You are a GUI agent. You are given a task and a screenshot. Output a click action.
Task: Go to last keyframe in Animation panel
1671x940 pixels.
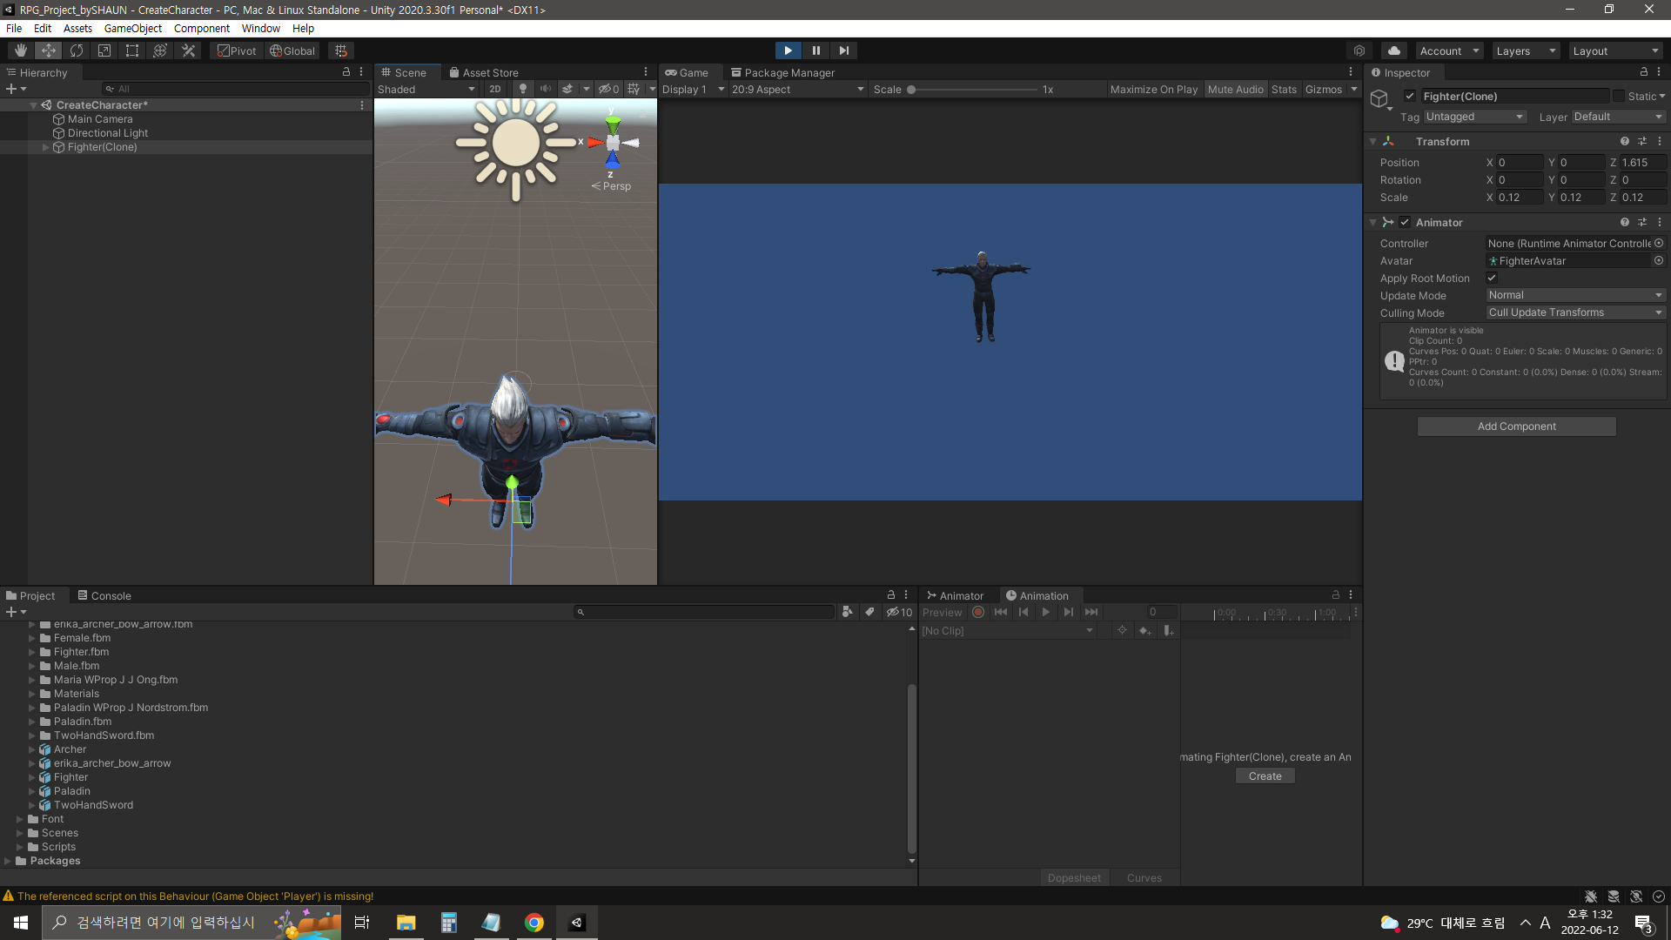point(1091,612)
